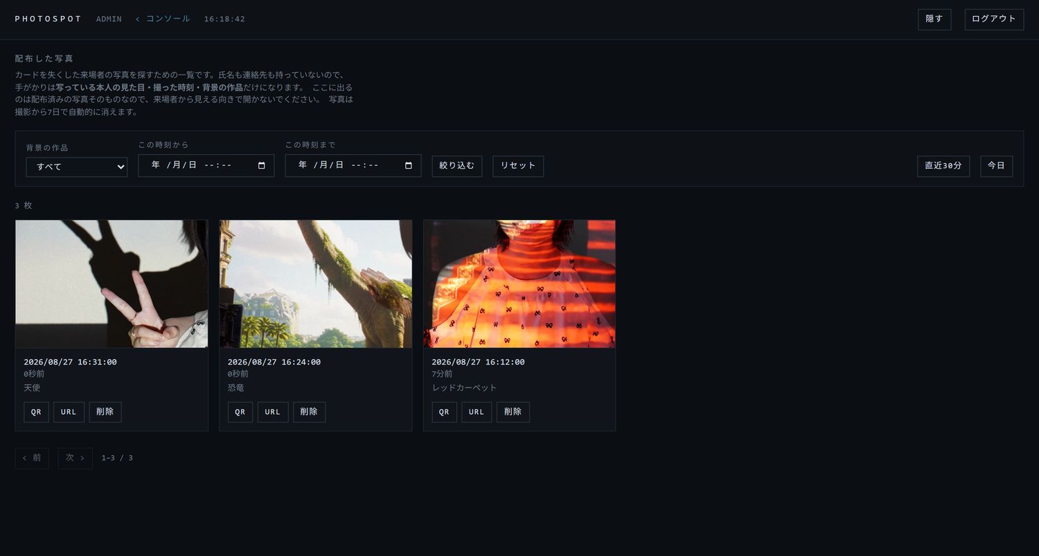Image resolution: width=1039 pixels, height=556 pixels.
Task: Click the timestamp 2026/08/27 16:12:00
Action: pos(478,362)
